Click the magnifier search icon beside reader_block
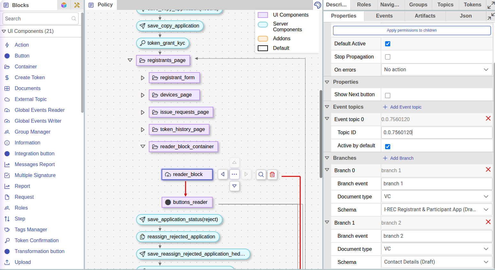 (x=261, y=174)
